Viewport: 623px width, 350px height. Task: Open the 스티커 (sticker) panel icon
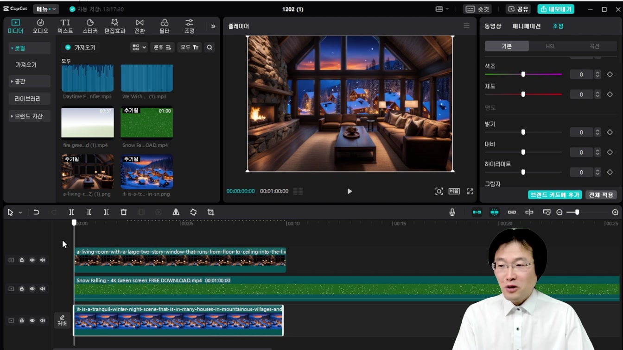(x=90, y=26)
